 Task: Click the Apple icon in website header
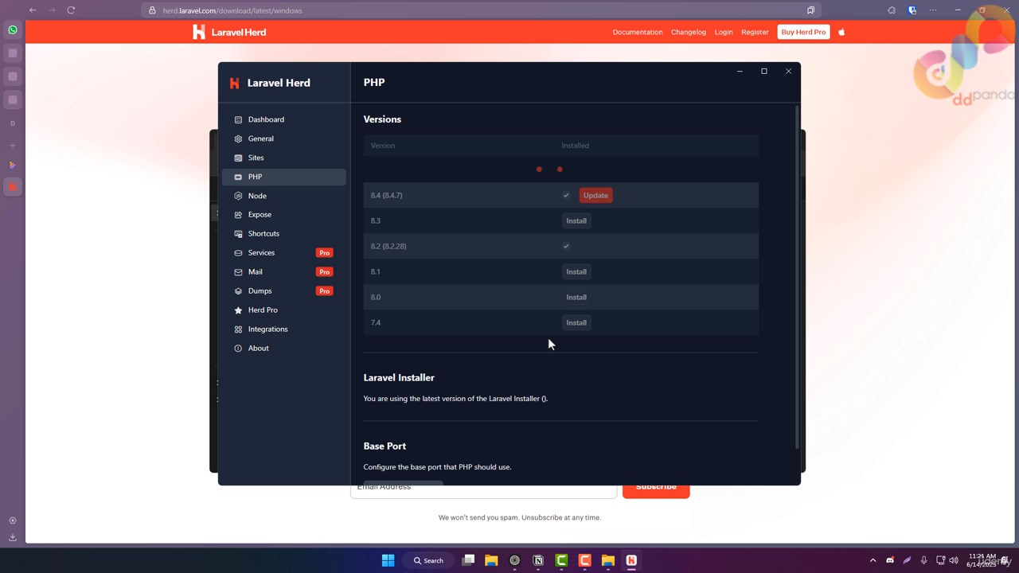click(841, 33)
